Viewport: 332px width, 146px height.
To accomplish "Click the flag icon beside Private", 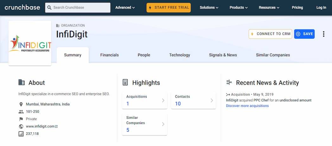I will [21, 119].
